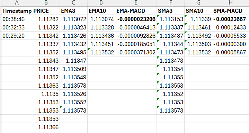Select EMA3 cell 1.113578
The image size is (249, 133).
(x=73, y=86)
